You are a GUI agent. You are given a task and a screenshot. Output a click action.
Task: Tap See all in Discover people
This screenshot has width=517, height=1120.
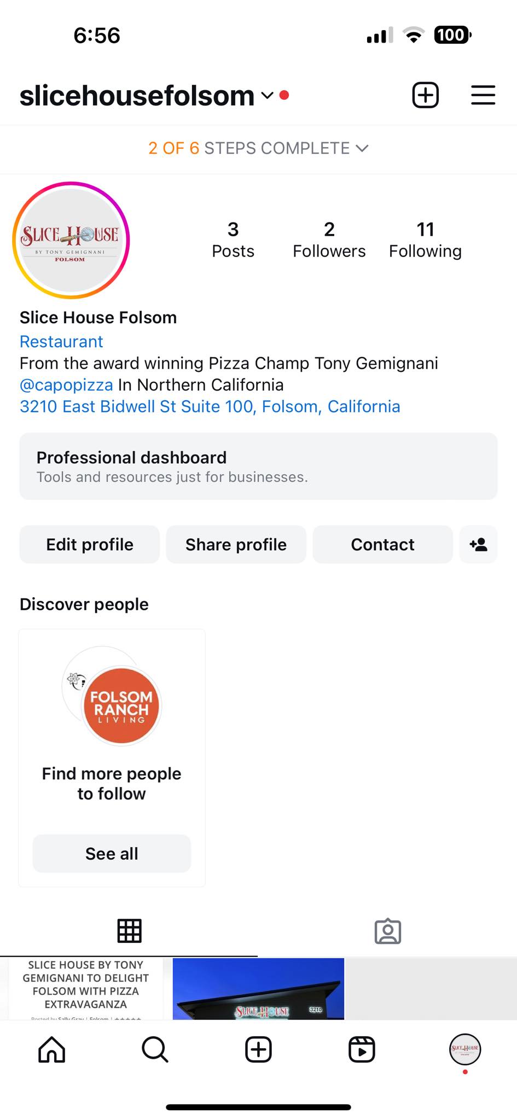tap(112, 853)
